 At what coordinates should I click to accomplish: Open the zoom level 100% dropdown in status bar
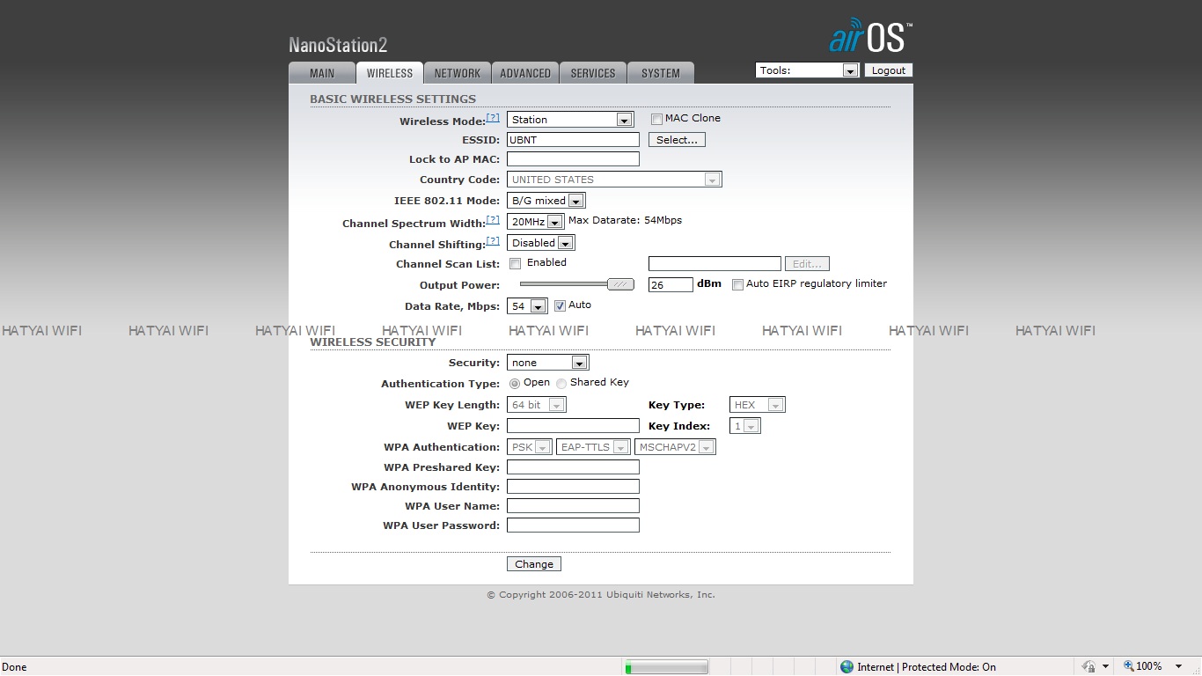[1179, 666]
